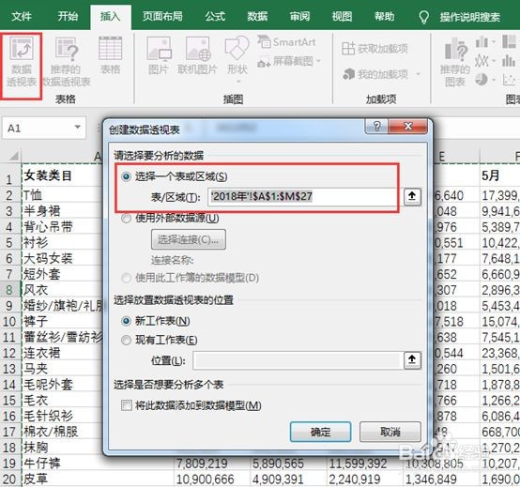Open the File (文件) tab

pos(22,16)
